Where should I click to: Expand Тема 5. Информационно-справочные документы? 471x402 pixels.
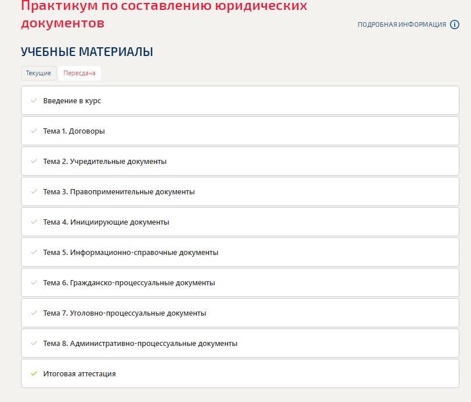coord(131,253)
